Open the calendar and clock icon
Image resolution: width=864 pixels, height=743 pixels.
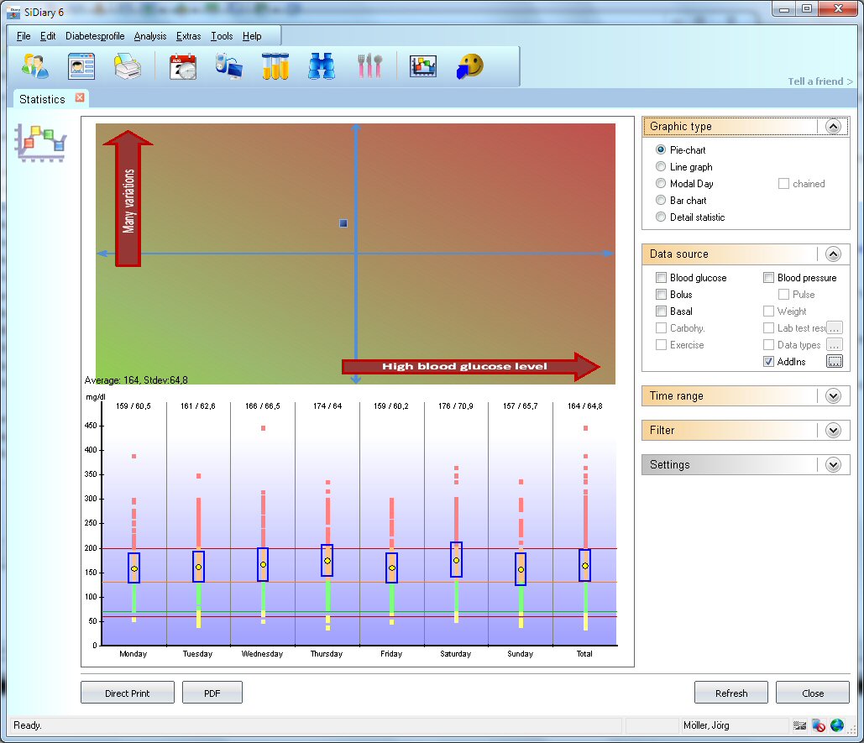[182, 65]
